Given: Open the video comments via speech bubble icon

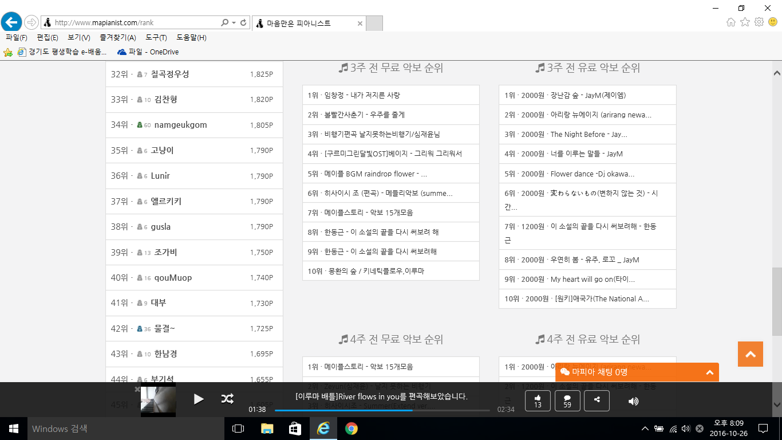Looking at the screenshot, I should (x=567, y=401).
